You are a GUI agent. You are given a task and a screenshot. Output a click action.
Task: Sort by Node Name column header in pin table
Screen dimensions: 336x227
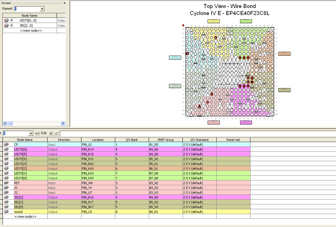click(x=25, y=140)
